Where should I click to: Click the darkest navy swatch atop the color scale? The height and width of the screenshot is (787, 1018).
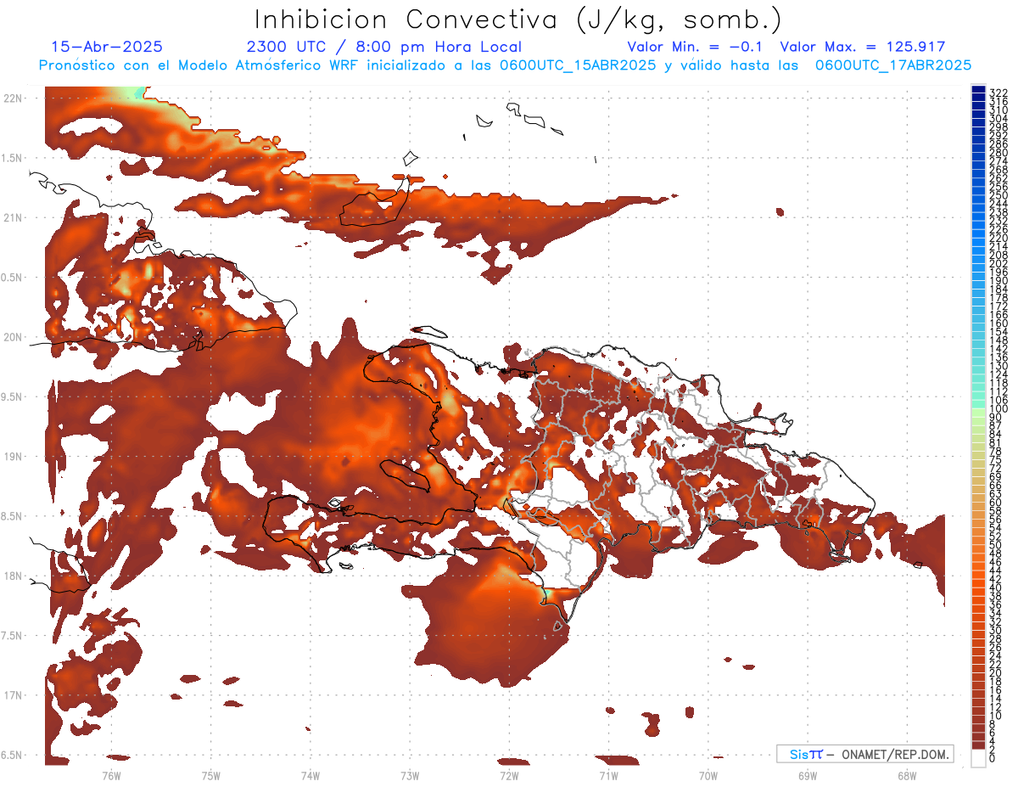pos(978,91)
